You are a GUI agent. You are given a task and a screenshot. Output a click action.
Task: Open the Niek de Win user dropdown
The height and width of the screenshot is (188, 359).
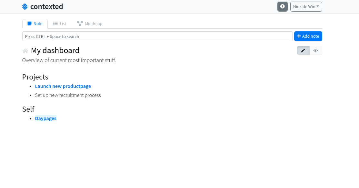tap(306, 6)
